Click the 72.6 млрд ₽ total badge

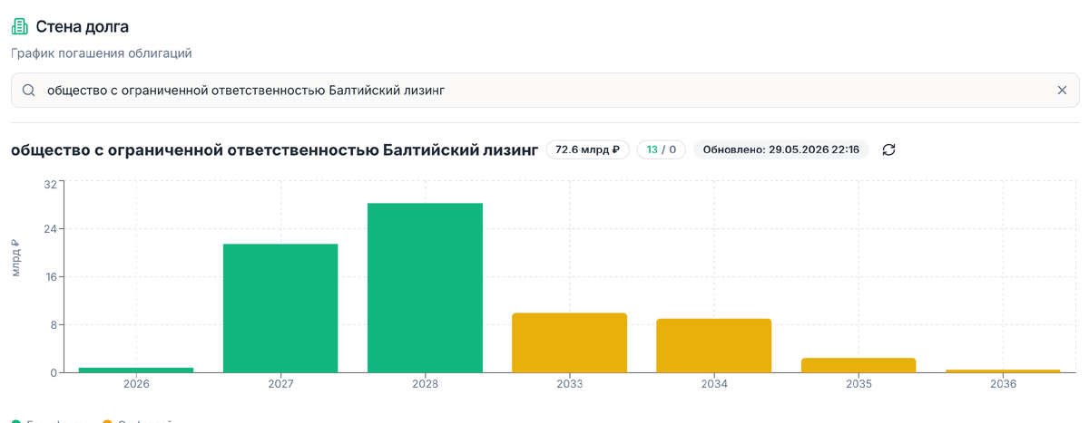tap(587, 149)
